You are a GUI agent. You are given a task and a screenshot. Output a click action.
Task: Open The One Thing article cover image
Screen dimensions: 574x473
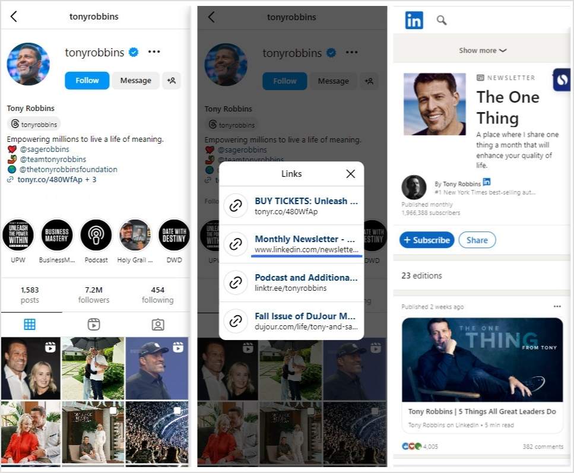coord(482,360)
